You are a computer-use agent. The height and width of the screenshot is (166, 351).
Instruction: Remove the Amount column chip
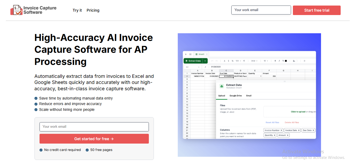pos(288,135)
